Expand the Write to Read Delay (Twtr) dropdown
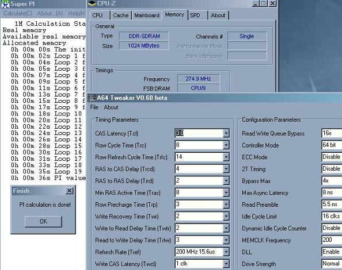Screen dimensions: 342x270 point(226,228)
